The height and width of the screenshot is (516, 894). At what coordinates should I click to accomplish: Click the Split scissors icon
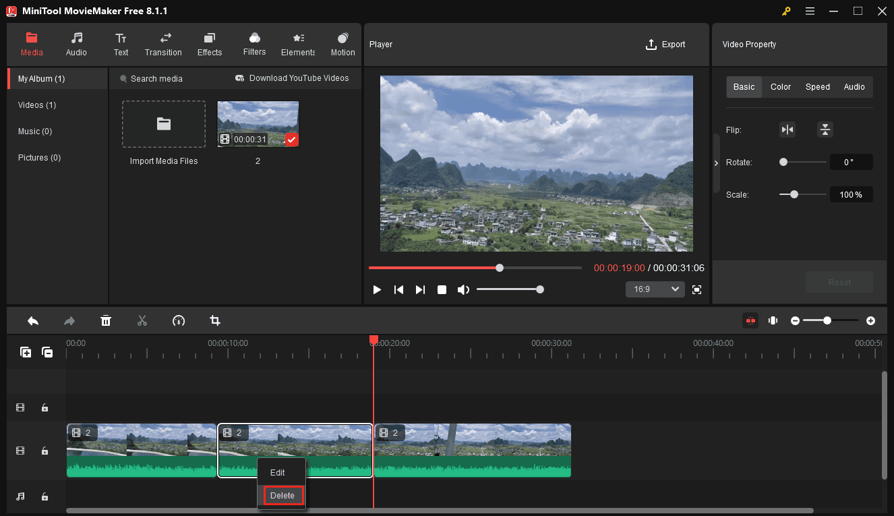click(x=142, y=321)
